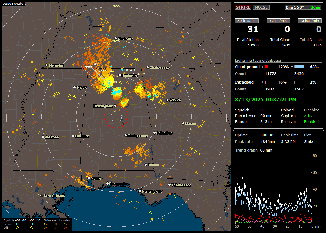Click the NOISE indicator button
Image resolution: width=326 pixels, height=233 pixels.
point(261,7)
